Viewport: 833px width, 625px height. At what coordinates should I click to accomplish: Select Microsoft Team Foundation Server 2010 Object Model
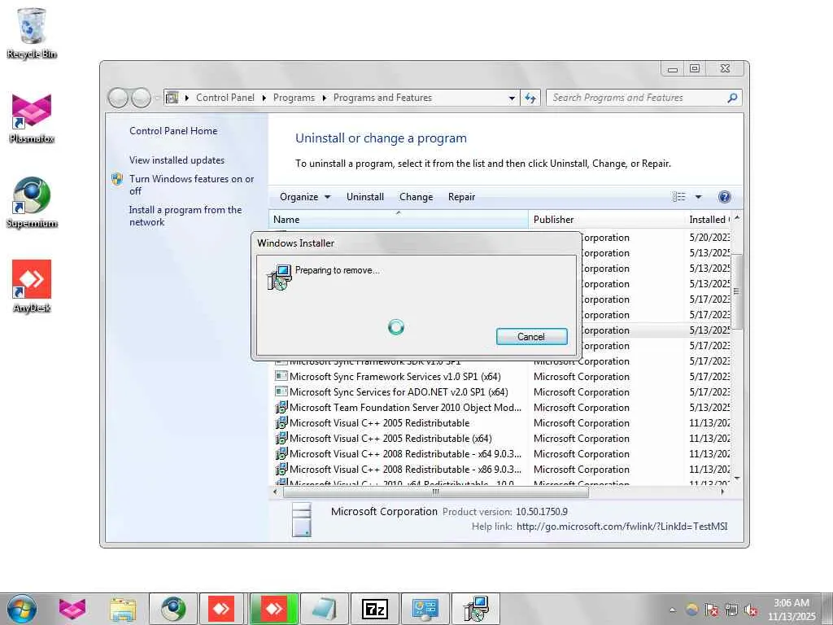[405, 407]
